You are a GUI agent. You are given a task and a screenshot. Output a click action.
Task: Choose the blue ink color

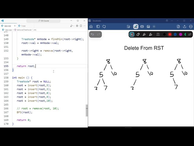click(x=175, y=34)
